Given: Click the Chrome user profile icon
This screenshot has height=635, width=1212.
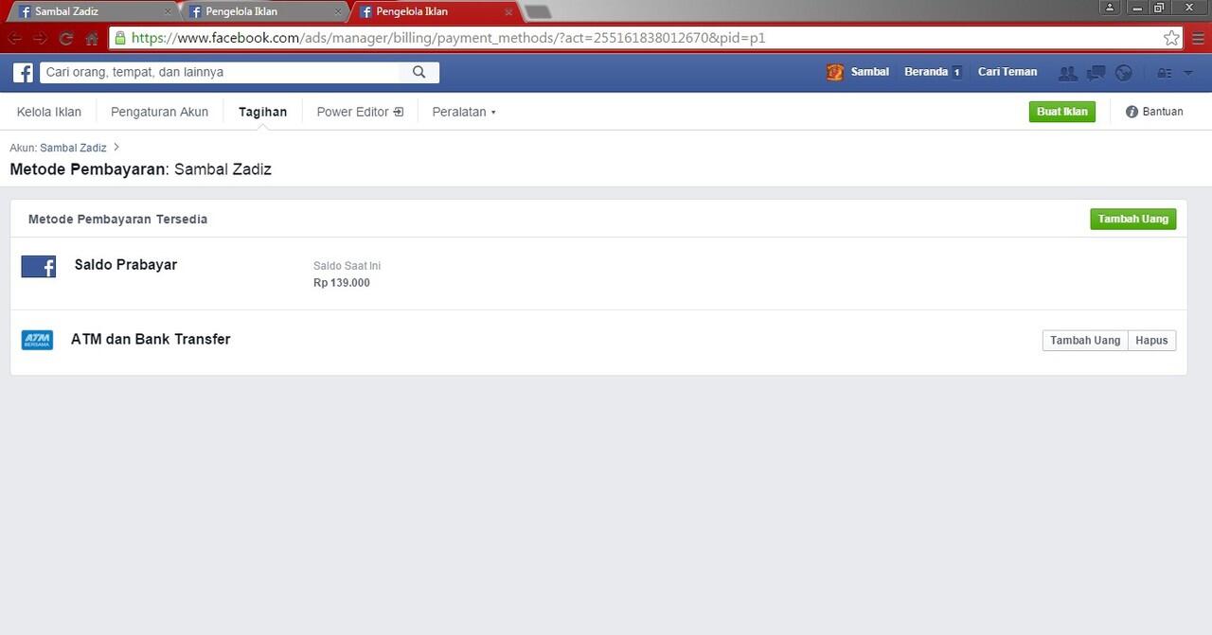Looking at the screenshot, I should (x=1111, y=8).
